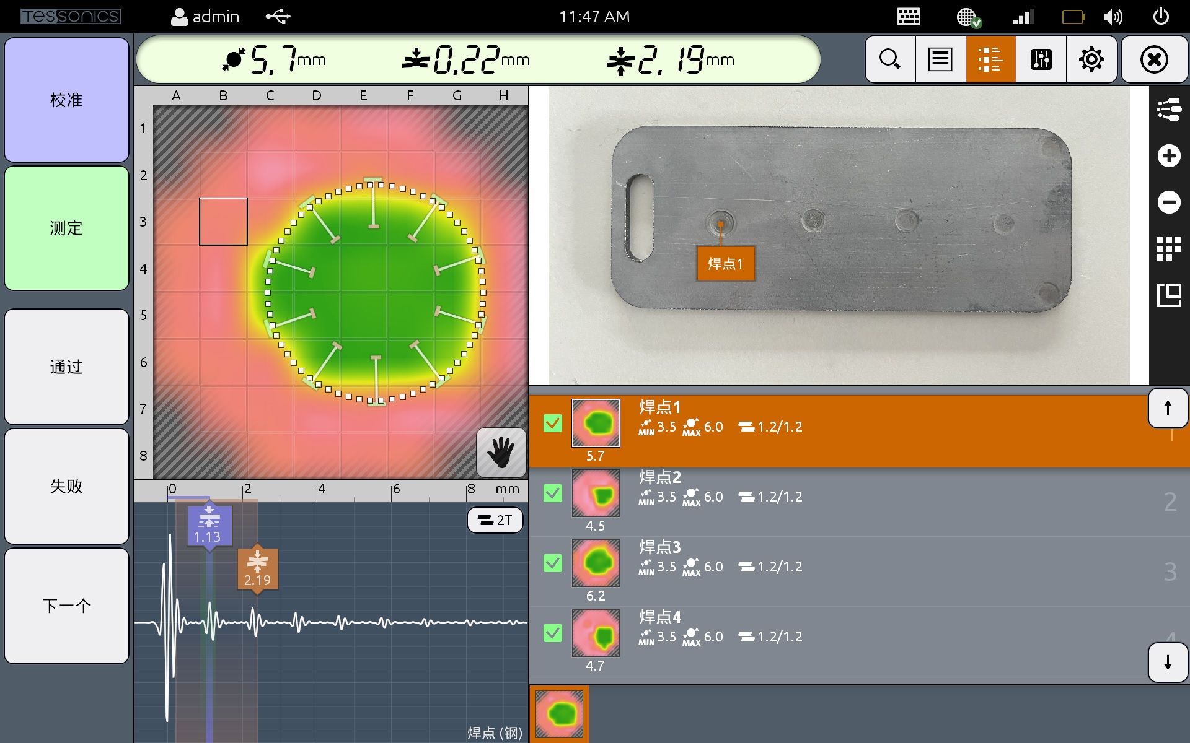Click the 焊点4 weld thumbnail image

pos(594,634)
